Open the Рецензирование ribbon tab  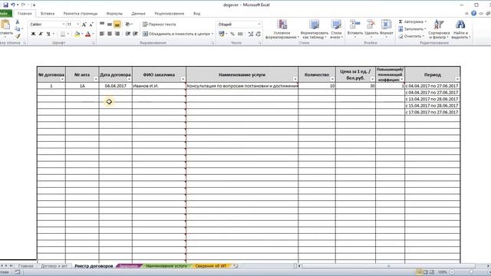(169, 14)
